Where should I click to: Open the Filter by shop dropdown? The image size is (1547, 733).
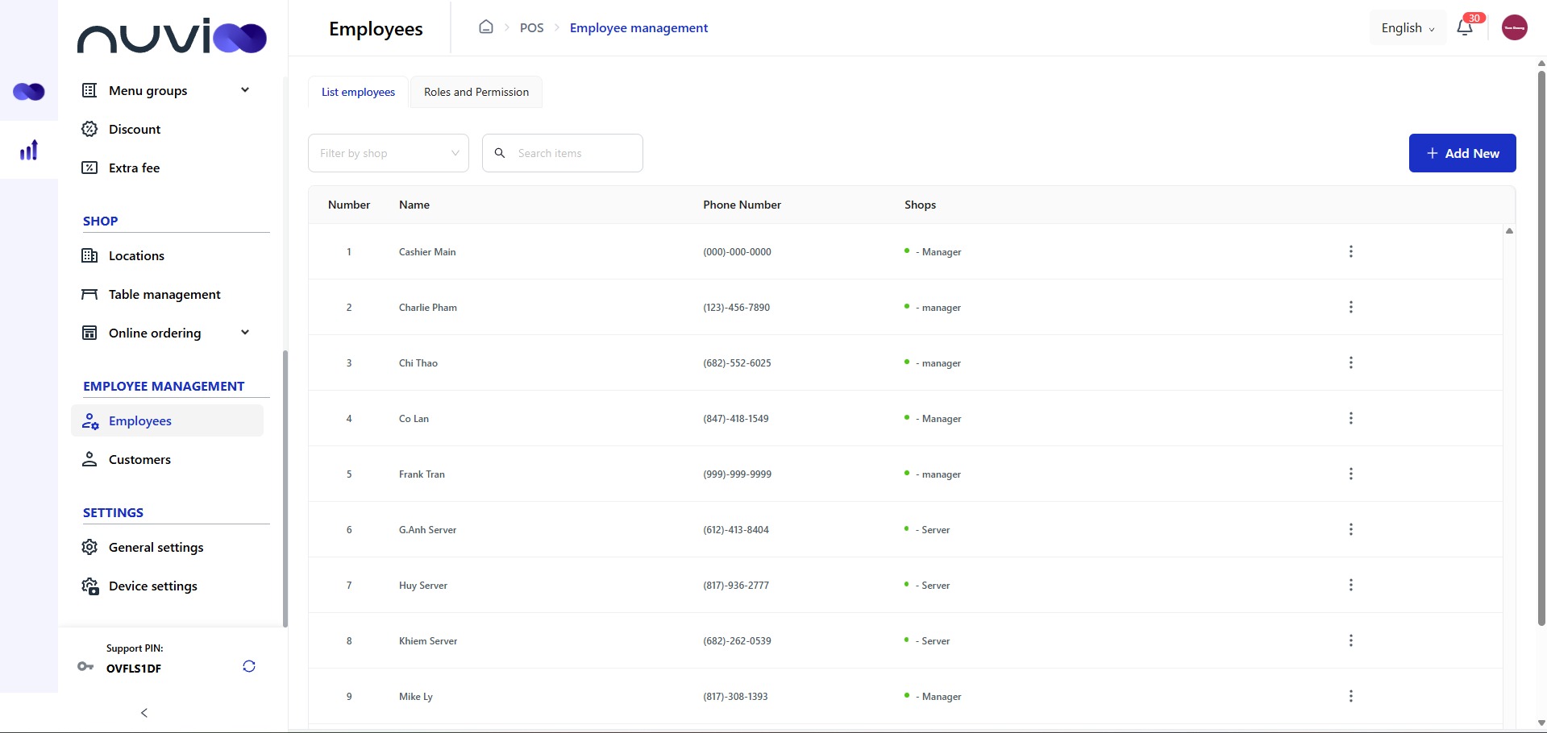[x=388, y=153]
